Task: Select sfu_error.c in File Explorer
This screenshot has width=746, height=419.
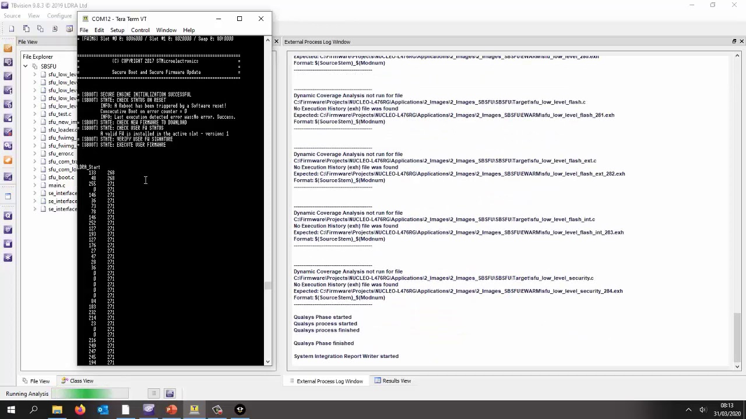Action: (61, 154)
